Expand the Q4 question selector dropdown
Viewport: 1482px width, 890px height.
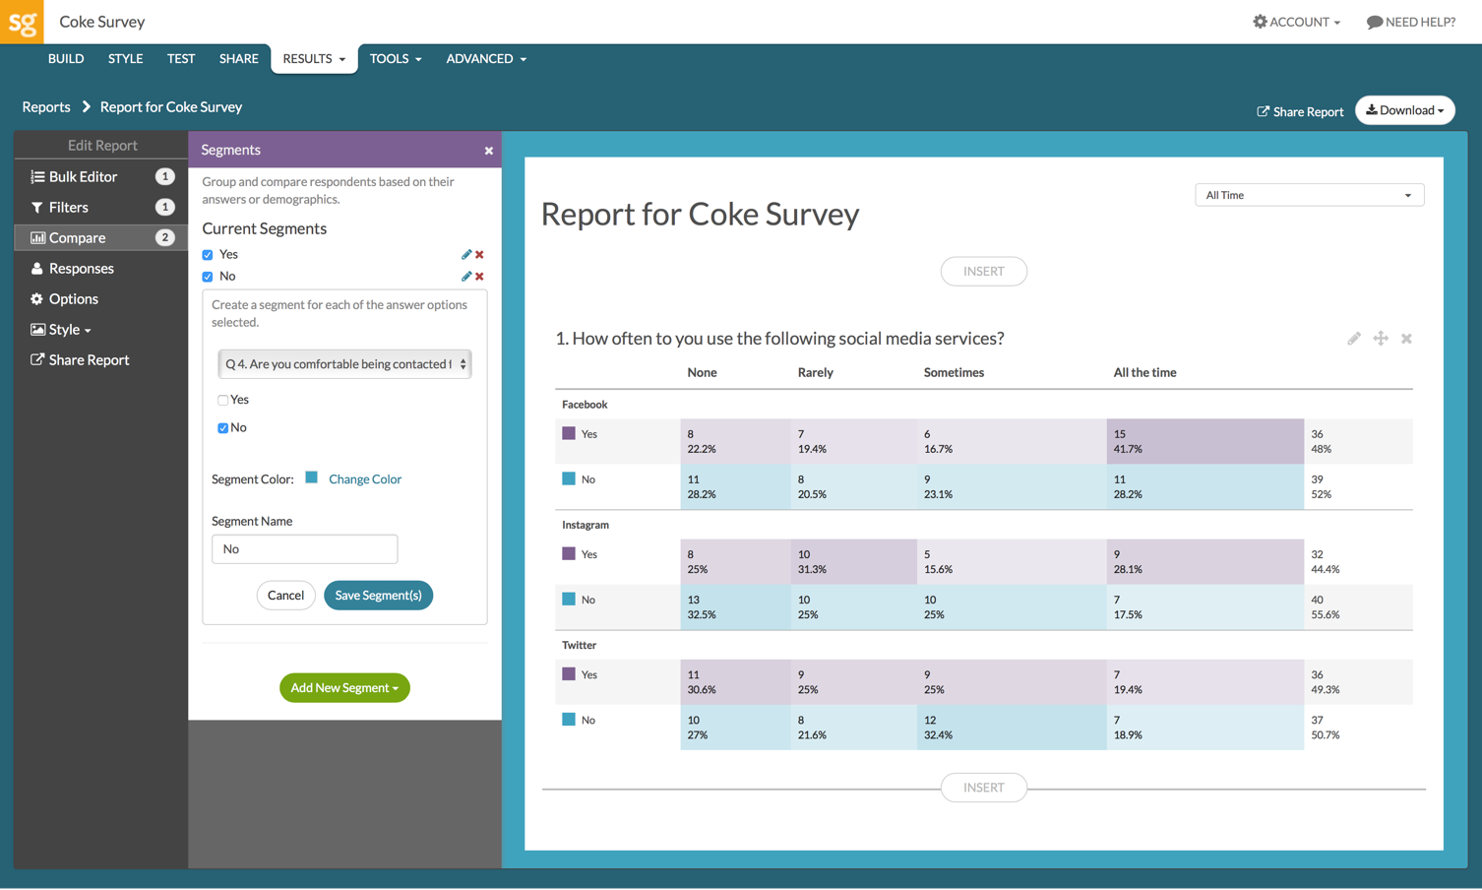pos(344,364)
